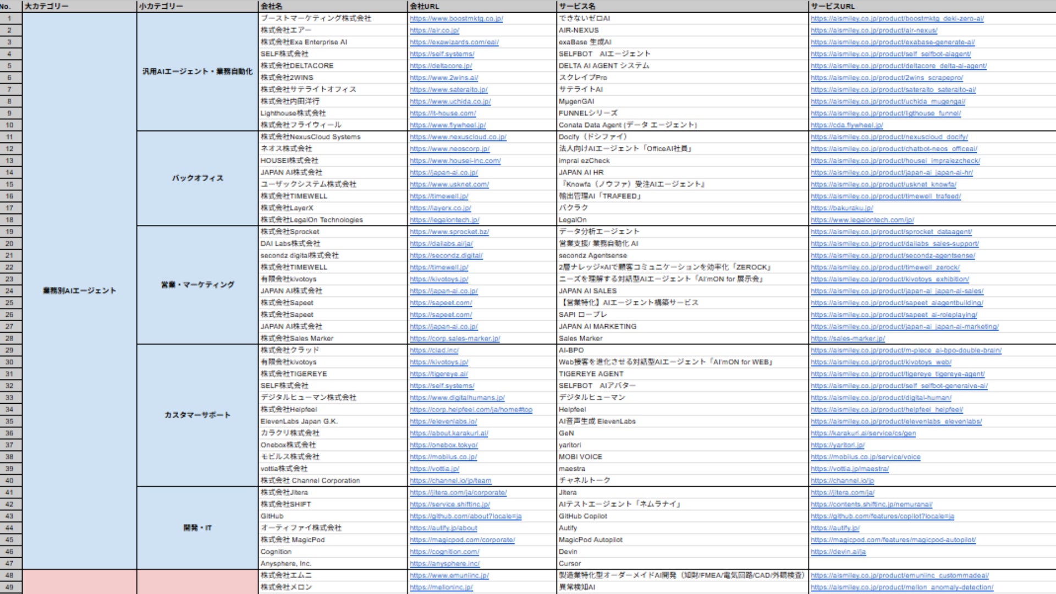
Task: Select the Anysphere, Inc. company cell
Action: [x=333, y=563]
